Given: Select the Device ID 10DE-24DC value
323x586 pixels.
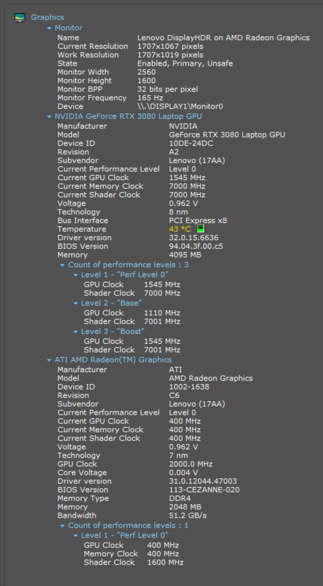Looking at the screenshot, I should (190, 143).
